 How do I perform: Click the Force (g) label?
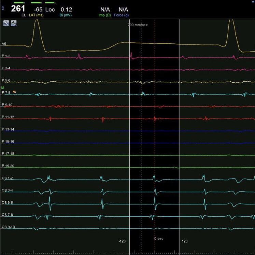(x=121, y=15)
